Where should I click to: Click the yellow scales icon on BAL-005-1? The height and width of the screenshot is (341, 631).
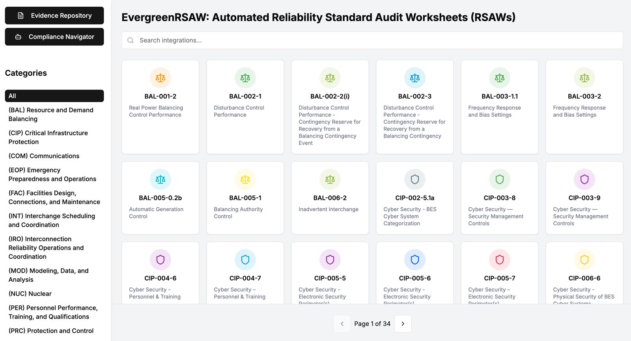click(245, 179)
